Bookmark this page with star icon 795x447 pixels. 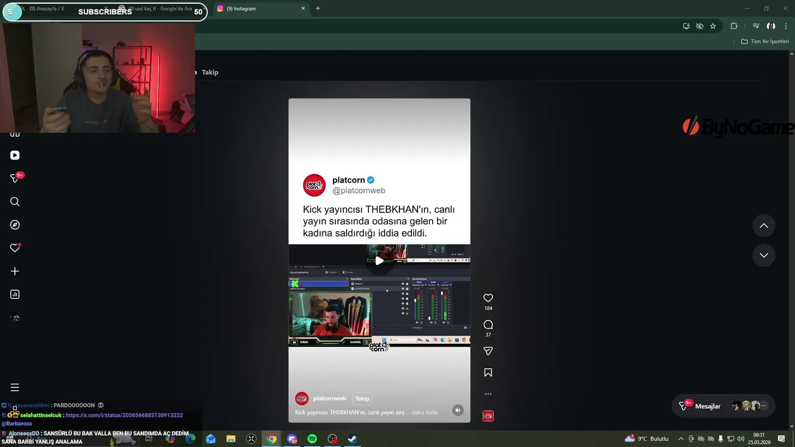pos(713,26)
